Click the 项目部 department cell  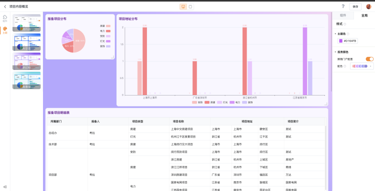tap(67, 175)
